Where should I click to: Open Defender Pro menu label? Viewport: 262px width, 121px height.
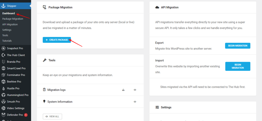(15, 115)
